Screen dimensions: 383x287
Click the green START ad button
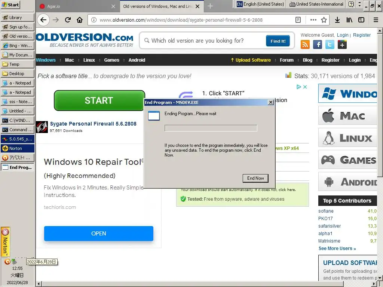pyautogui.click(x=99, y=101)
